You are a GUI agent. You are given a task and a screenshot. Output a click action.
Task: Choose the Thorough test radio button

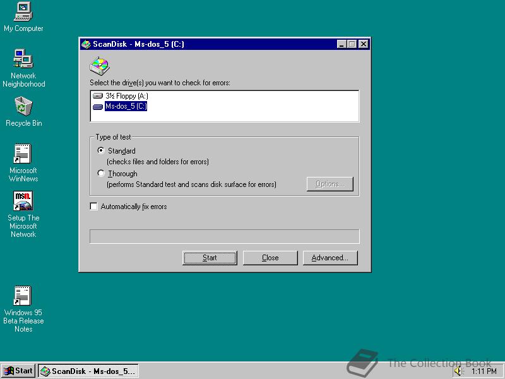click(x=101, y=173)
